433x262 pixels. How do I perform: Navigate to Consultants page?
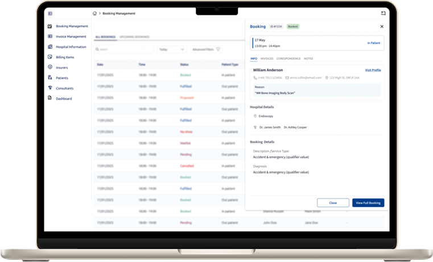coord(64,88)
